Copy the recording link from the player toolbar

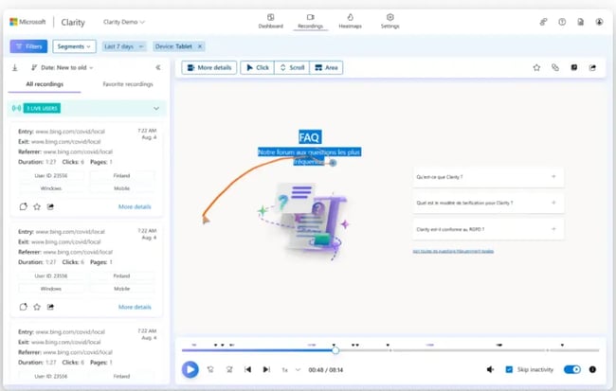point(555,67)
